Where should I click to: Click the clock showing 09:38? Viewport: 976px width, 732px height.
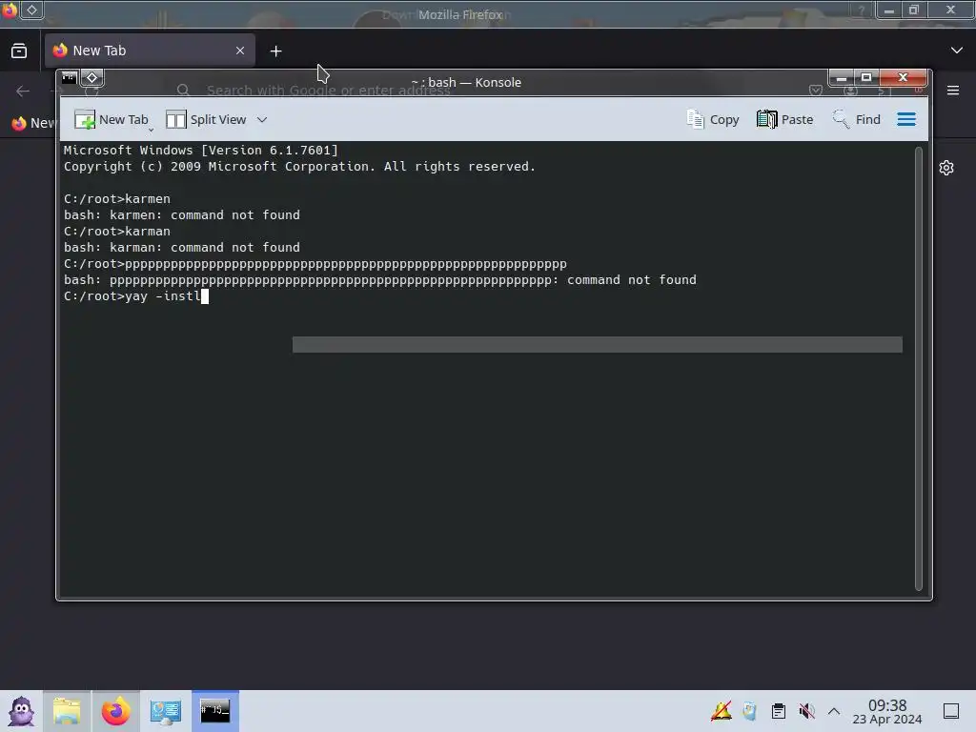tap(887, 711)
